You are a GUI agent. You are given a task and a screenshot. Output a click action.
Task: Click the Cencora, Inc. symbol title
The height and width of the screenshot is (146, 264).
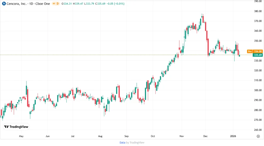pyautogui.click(x=28, y=4)
